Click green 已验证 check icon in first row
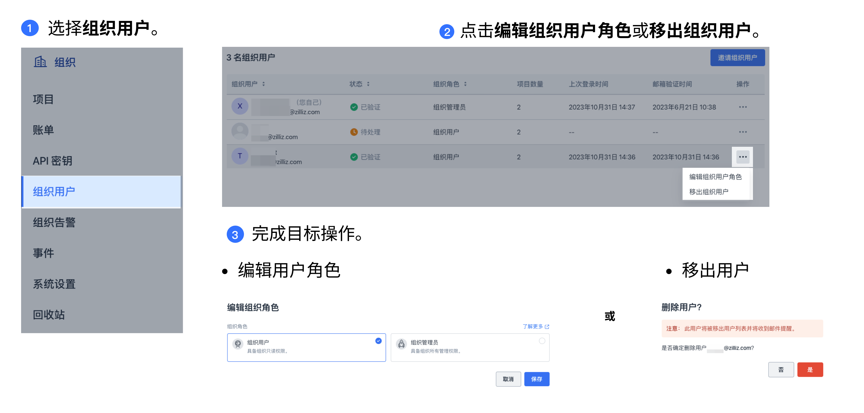This screenshot has height=413, width=864. (x=354, y=107)
